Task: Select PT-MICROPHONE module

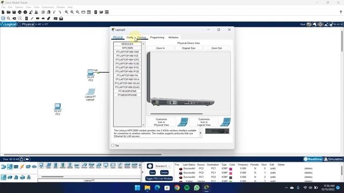Action: coord(127,95)
